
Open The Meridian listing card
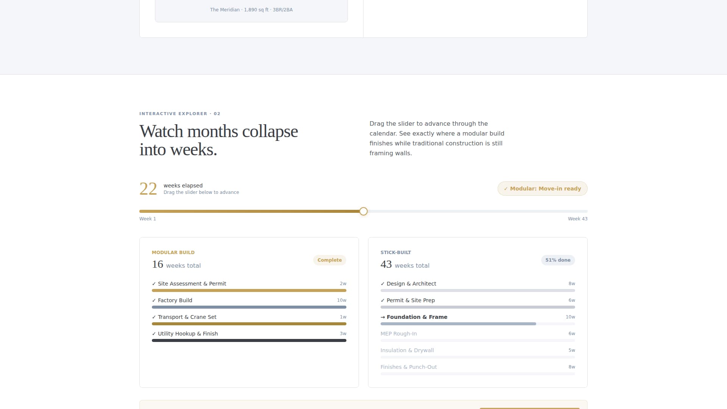pyautogui.click(x=251, y=9)
